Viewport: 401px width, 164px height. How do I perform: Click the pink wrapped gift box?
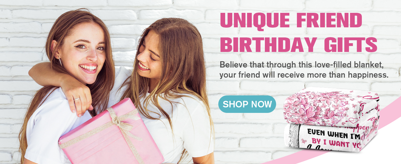[111, 134]
